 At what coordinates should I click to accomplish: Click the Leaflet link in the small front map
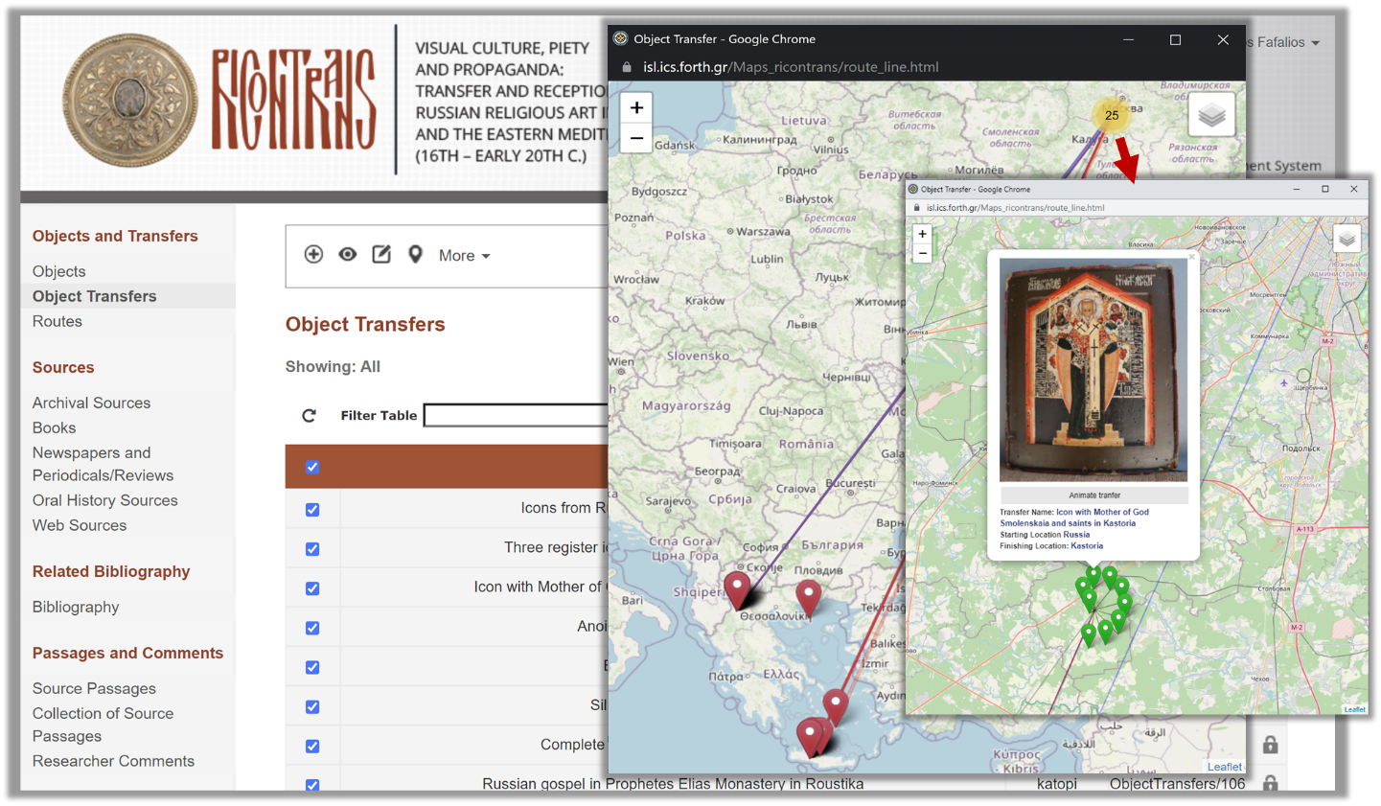click(x=1354, y=709)
